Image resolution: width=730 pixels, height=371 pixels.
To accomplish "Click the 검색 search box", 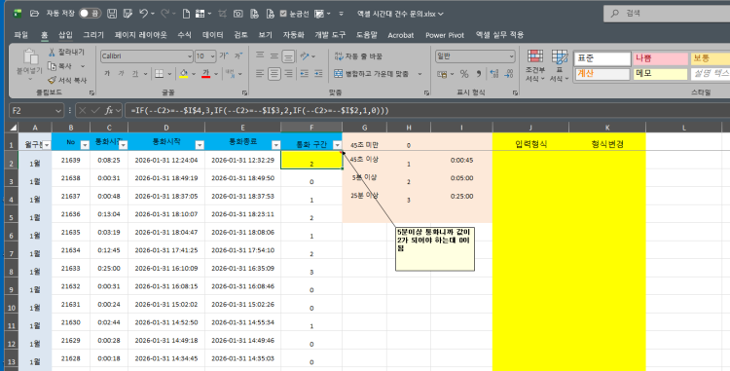I will click(x=667, y=14).
